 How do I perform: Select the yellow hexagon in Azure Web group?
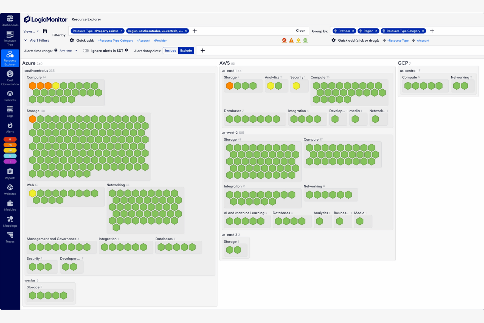[32, 193]
